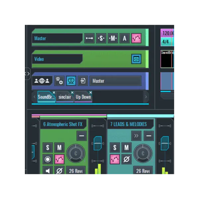Viewport: 199px width, 199px height.
Task: Open webcam settings gear icon
Action: click(x=59, y=81)
